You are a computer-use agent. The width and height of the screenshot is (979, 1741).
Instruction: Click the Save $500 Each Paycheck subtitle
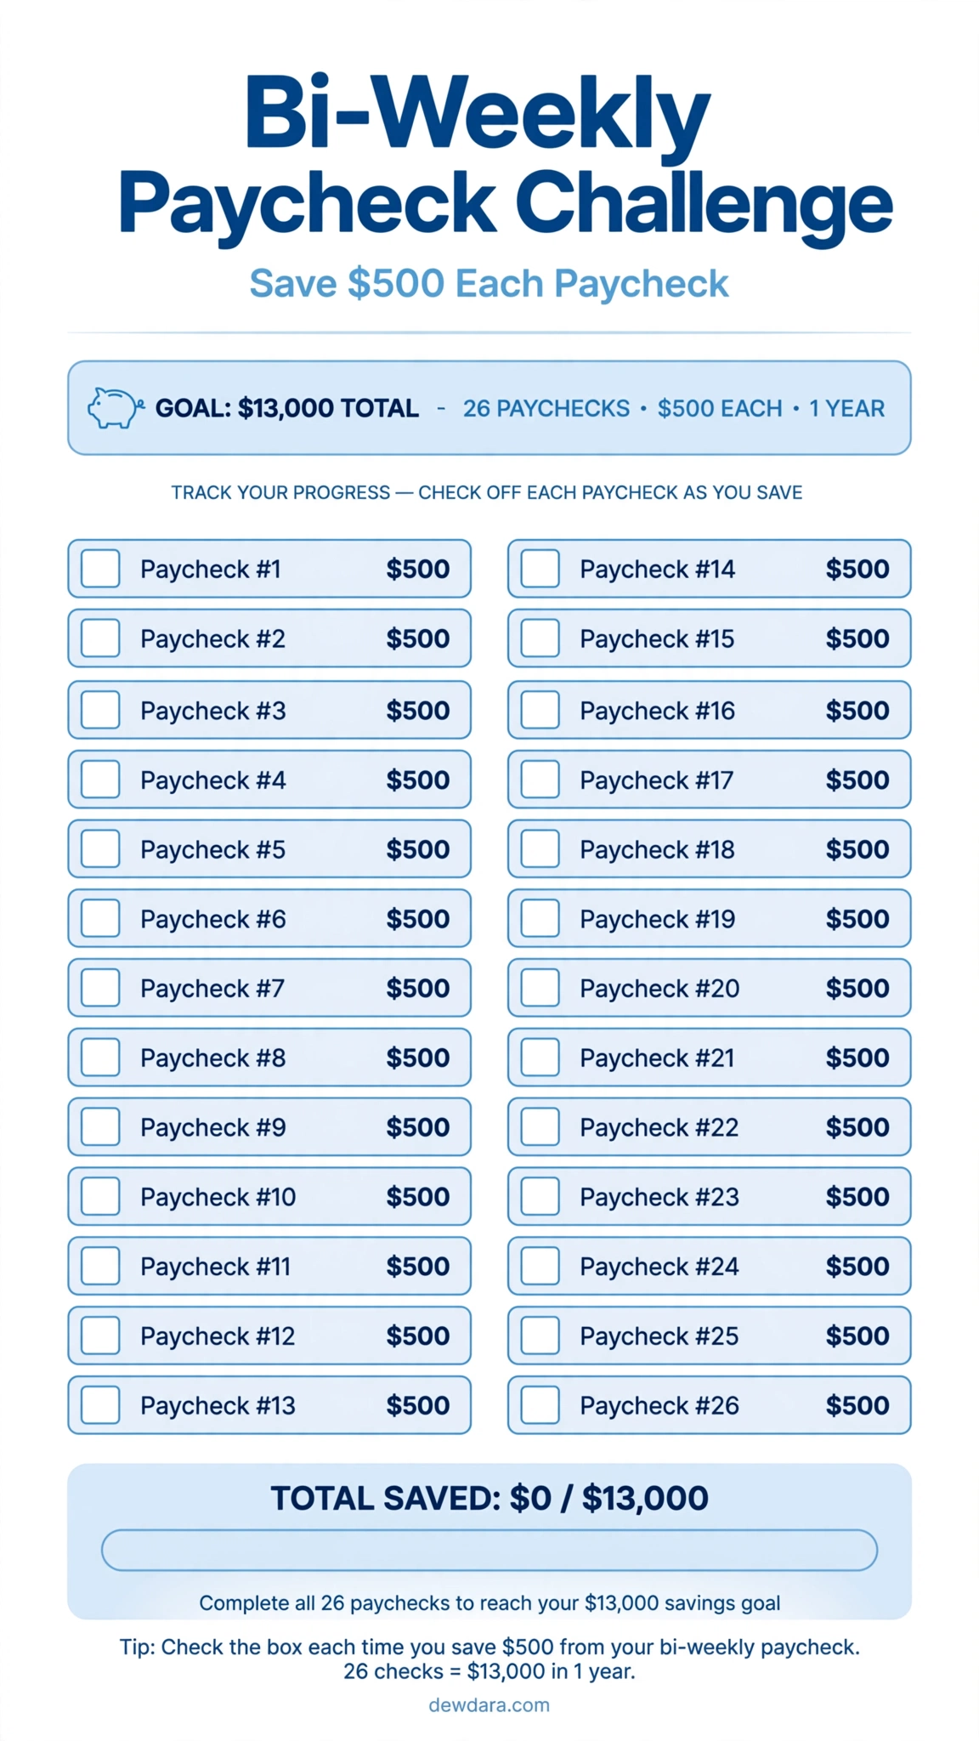pyautogui.click(x=489, y=283)
